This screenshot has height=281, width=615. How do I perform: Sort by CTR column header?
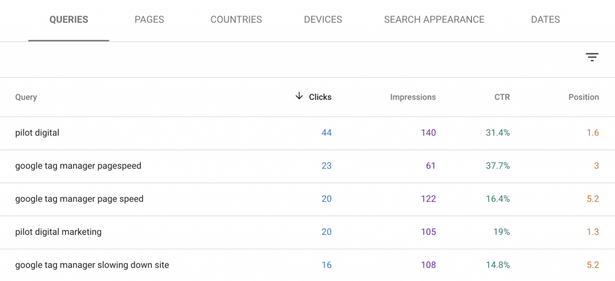click(x=501, y=97)
